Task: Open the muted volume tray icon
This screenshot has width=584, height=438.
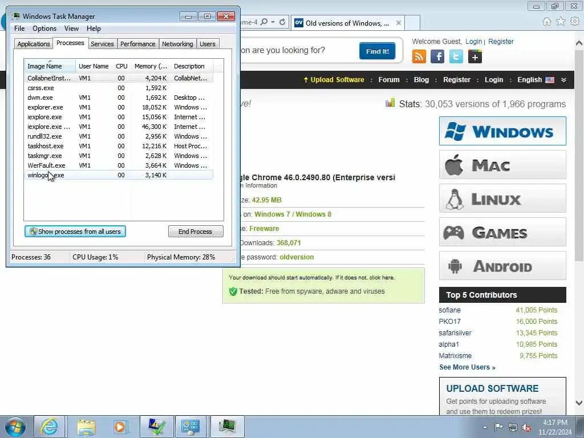Action: [x=526, y=427]
